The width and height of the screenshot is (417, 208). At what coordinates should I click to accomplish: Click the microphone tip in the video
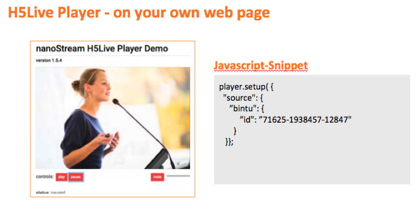116,101
